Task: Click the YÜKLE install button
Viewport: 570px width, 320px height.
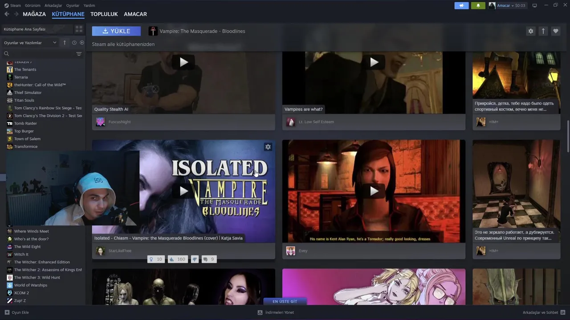Action: 116,31
